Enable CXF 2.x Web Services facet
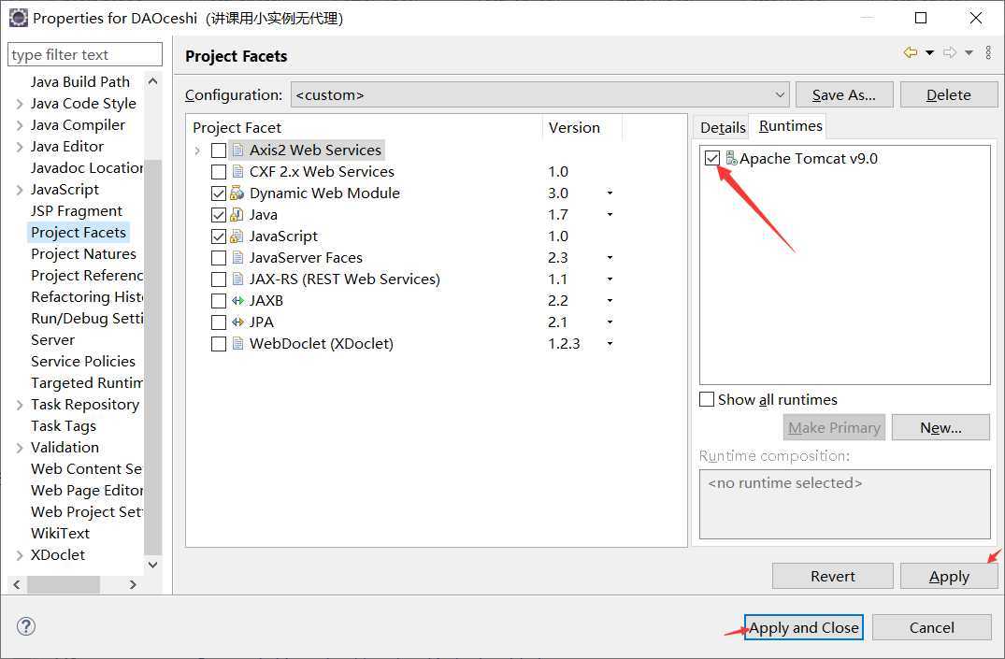The width and height of the screenshot is (1005, 659). pyautogui.click(x=219, y=172)
